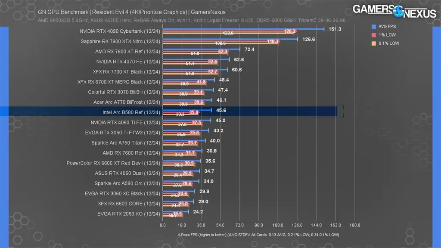Select the "0.1% LOW" legend label
The image size is (441, 248).
[389, 43]
